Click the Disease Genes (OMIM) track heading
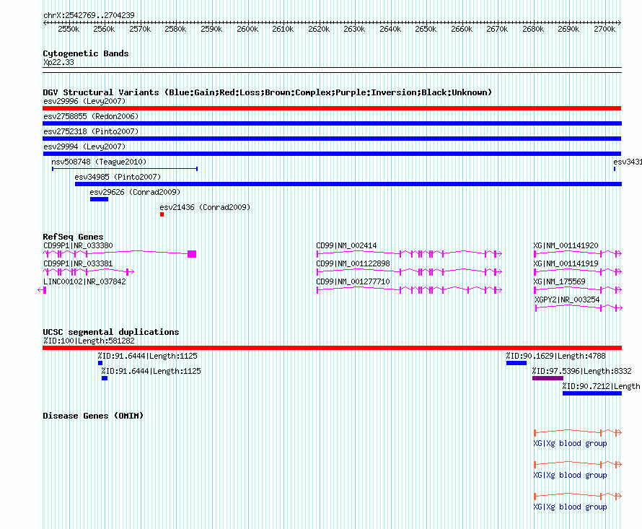Viewport: 642px width, 529px height. pyautogui.click(x=93, y=416)
